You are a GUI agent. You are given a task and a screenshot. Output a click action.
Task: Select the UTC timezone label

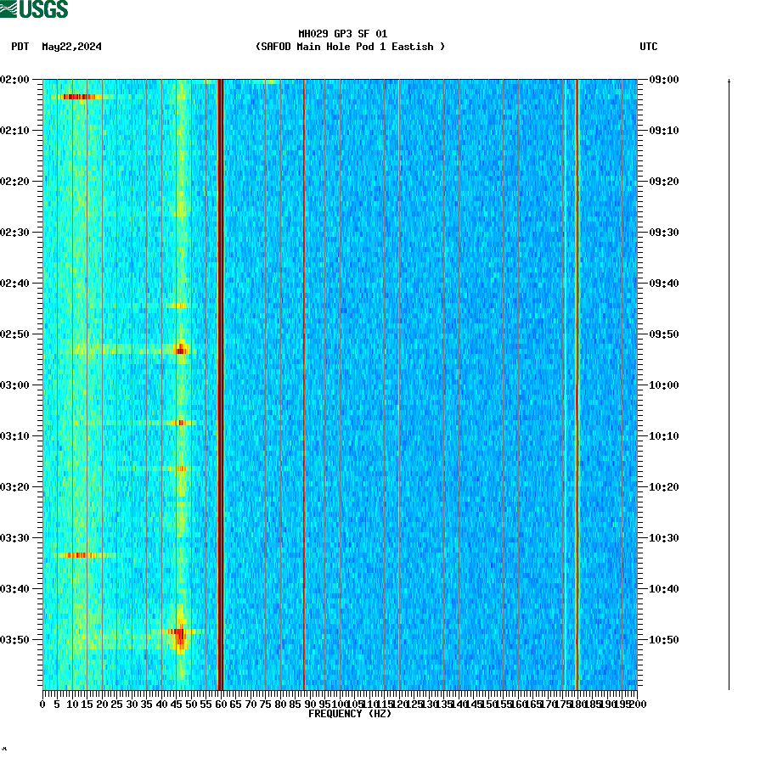tap(651, 48)
